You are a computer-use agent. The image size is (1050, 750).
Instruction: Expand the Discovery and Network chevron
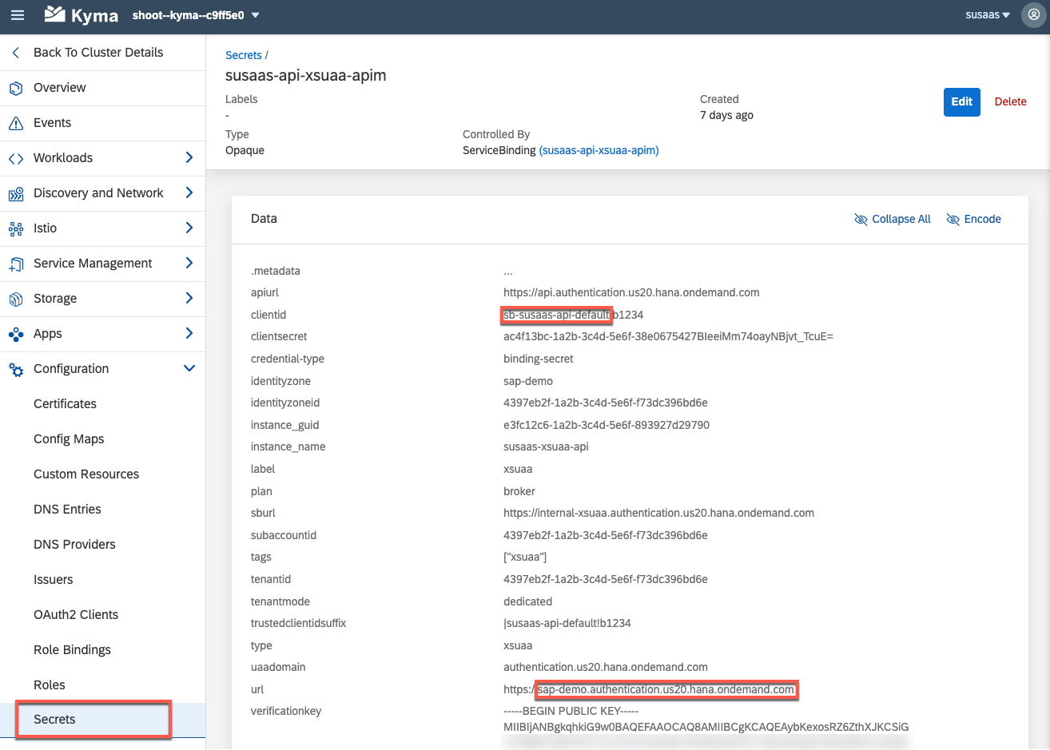pyautogui.click(x=189, y=193)
